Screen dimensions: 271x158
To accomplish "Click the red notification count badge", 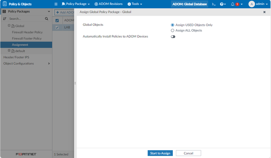I will [x=237, y=4].
